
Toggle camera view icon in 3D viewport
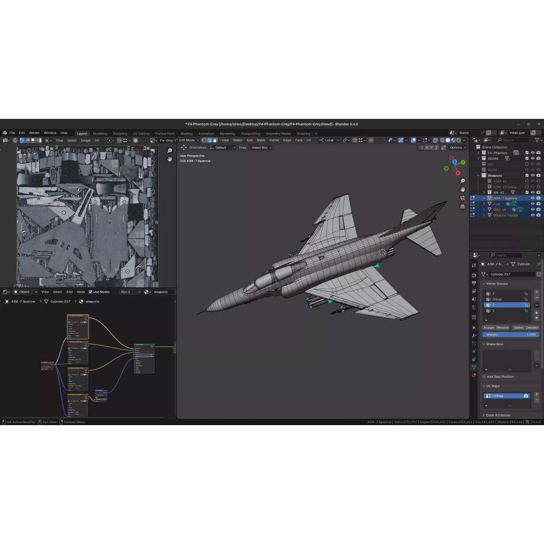coord(462,198)
